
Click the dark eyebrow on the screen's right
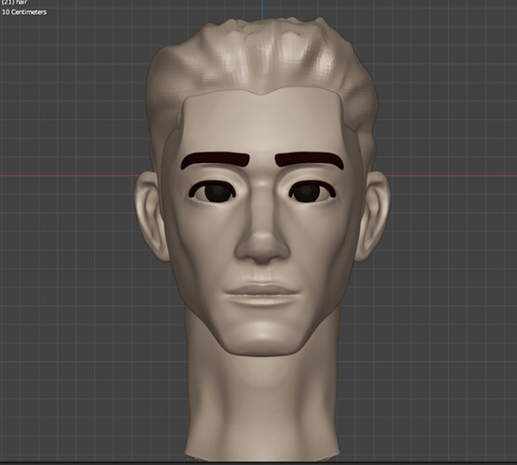tap(310, 160)
